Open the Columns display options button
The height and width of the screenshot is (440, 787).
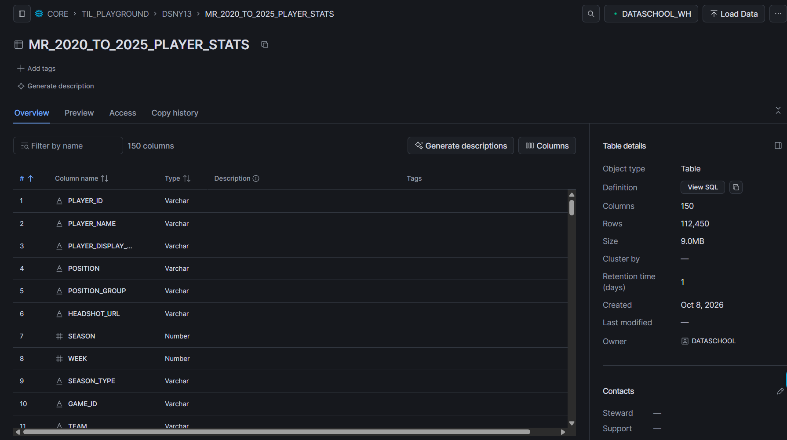tap(547, 145)
